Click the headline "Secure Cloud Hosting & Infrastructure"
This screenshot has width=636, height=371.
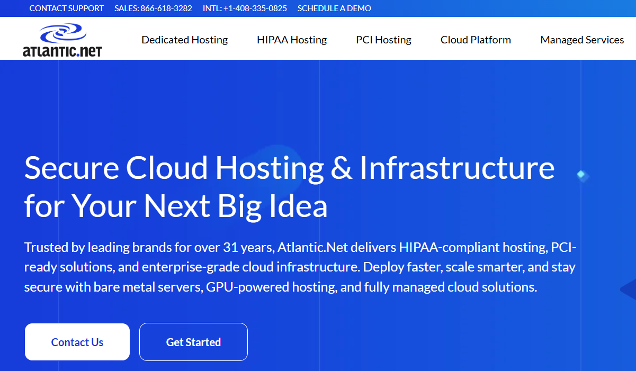(290, 167)
